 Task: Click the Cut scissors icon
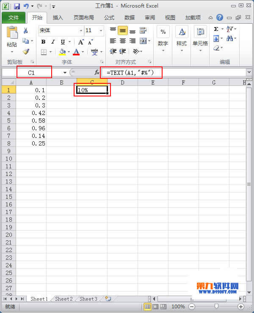(x=25, y=30)
